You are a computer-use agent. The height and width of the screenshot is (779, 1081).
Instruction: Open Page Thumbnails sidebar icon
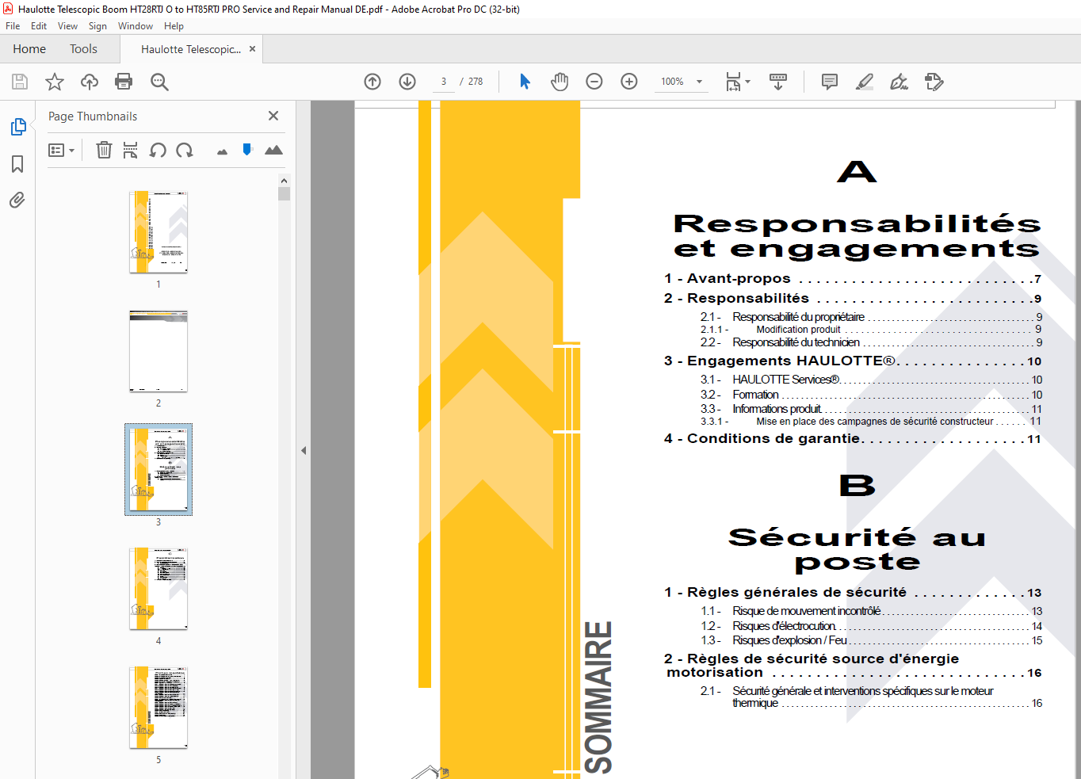point(17,127)
